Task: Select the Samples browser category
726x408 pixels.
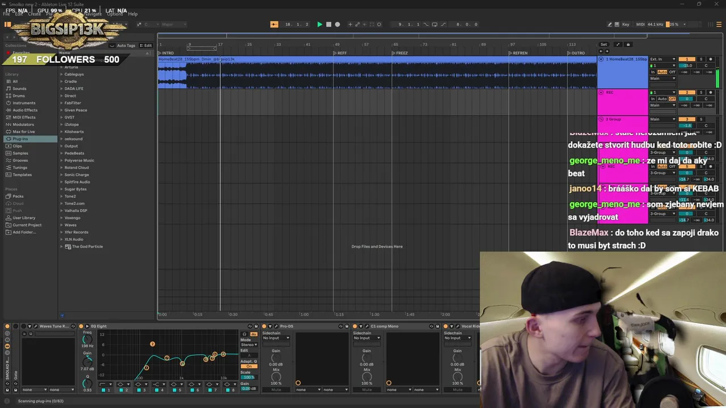Action: point(20,153)
